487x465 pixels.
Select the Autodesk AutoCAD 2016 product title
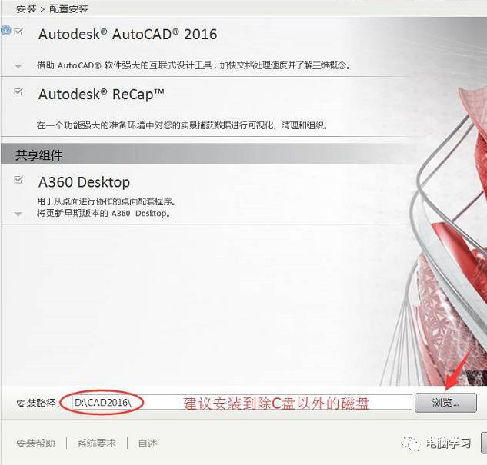(128, 34)
